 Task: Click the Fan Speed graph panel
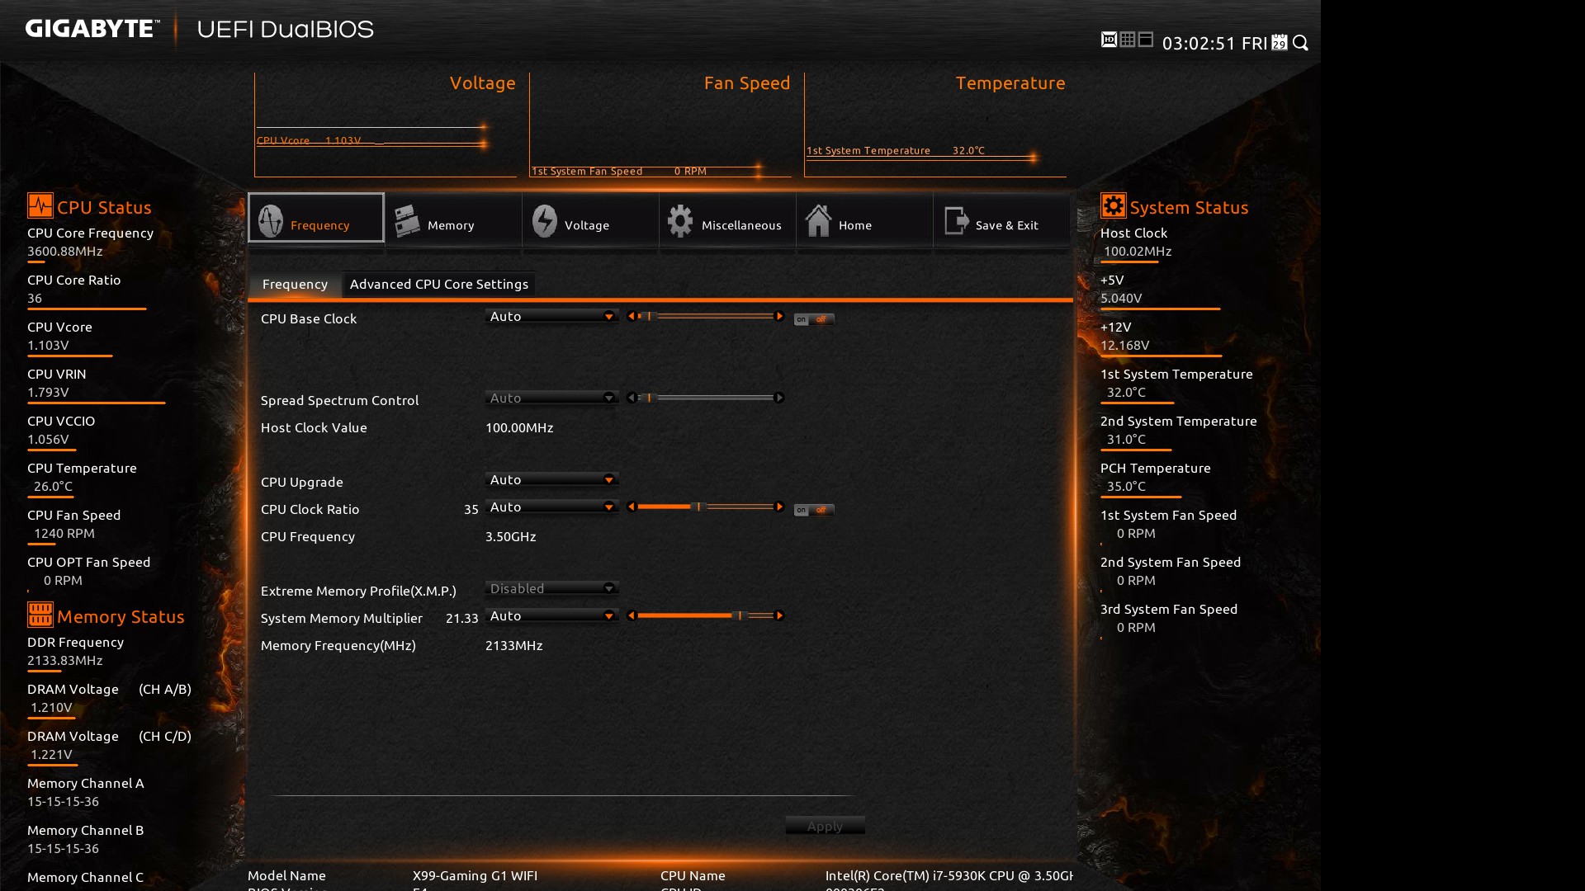(x=660, y=125)
